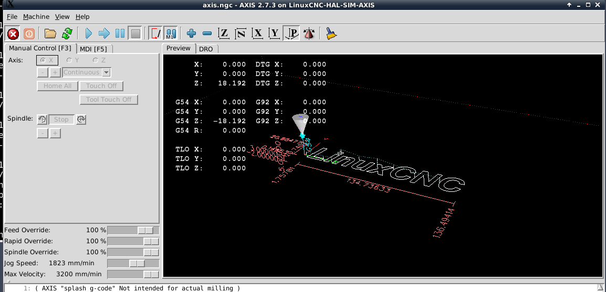
Task: Switch to Z top view
Action: 223,34
